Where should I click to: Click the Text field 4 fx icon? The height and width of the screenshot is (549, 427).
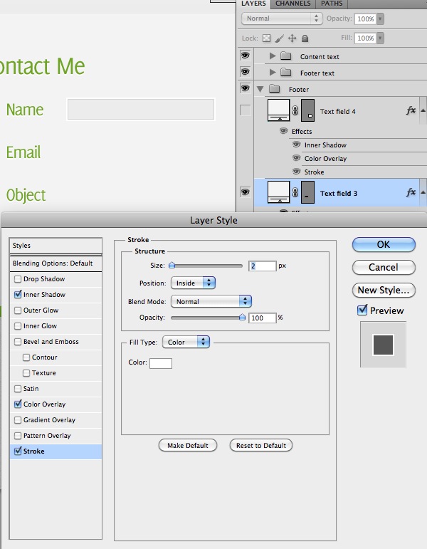(411, 110)
